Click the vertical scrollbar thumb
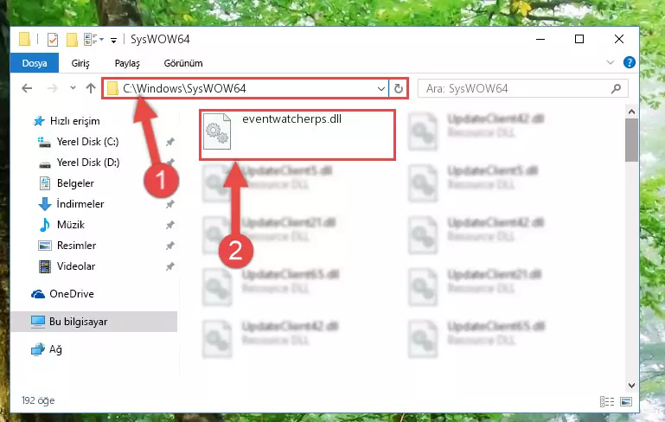Image resolution: width=665 pixels, height=422 pixels. tap(631, 140)
